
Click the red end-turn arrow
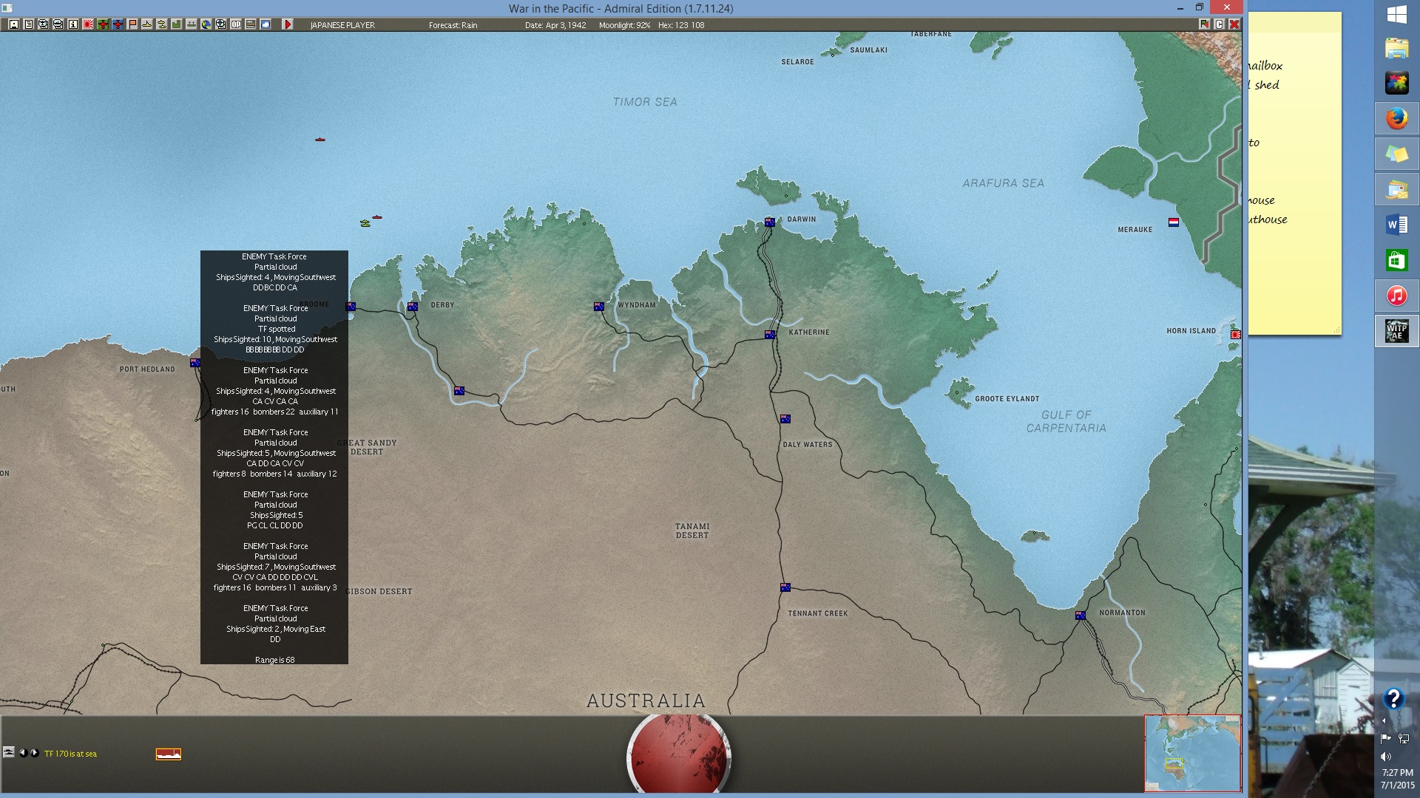point(288,24)
